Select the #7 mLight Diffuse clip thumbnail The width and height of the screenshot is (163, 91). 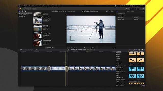coord(38,35)
